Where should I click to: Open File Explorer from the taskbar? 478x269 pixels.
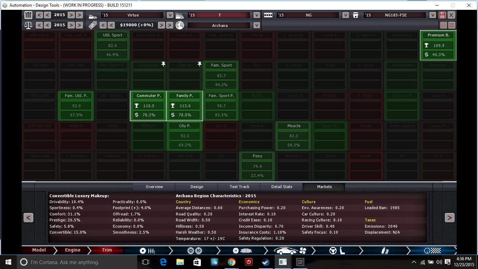(180, 262)
